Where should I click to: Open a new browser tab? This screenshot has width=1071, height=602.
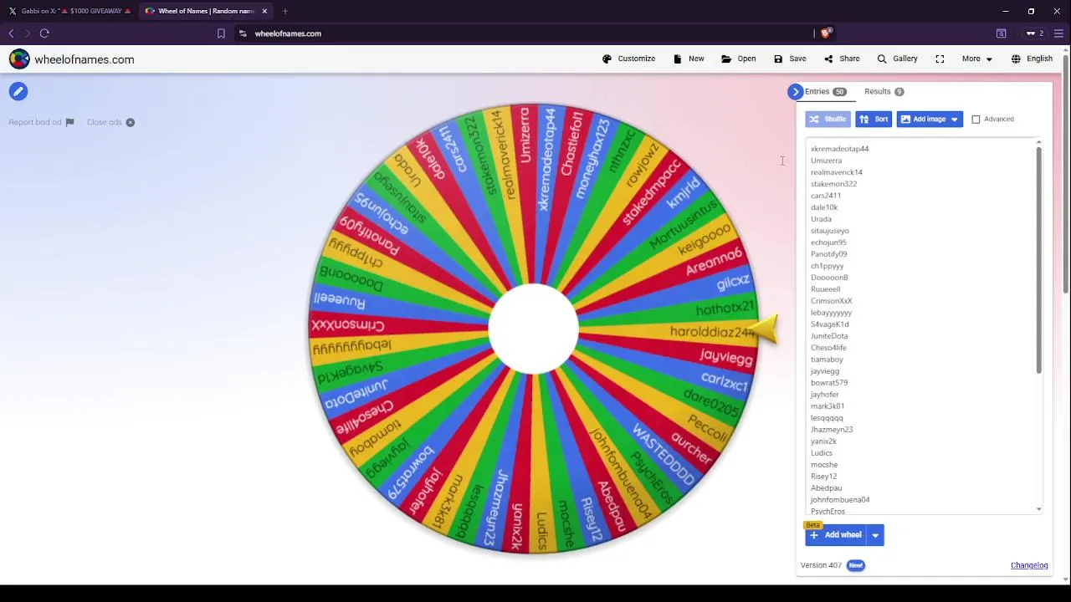coord(284,11)
